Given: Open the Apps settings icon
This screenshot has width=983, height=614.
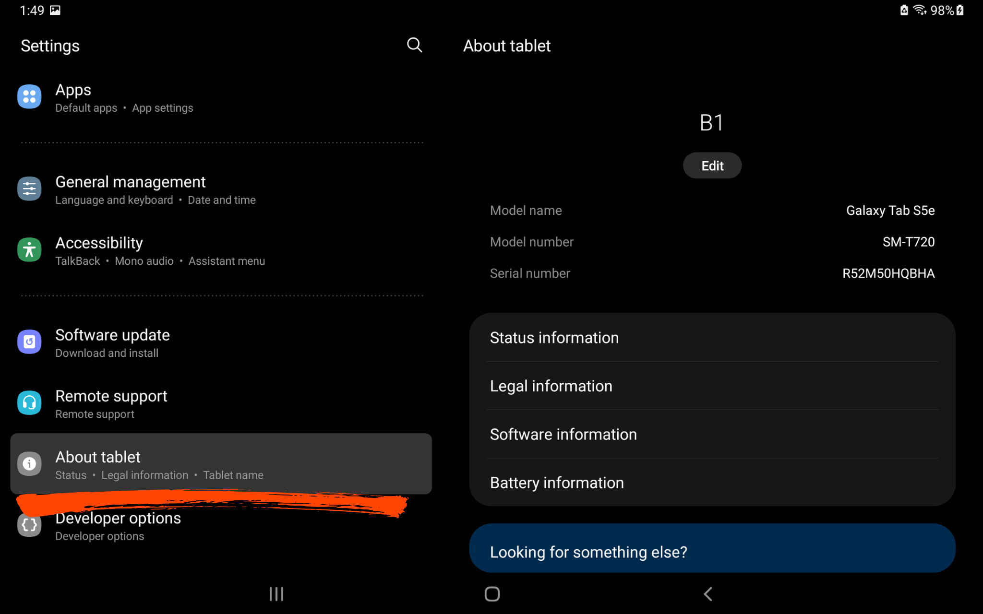Looking at the screenshot, I should tap(29, 97).
